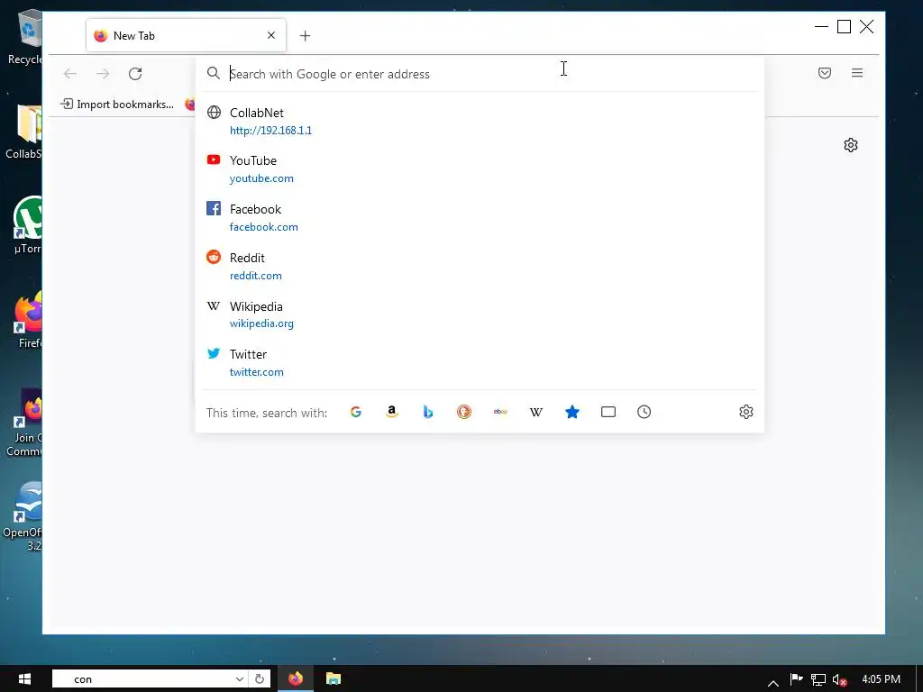
Task: Select the CollabS folder desktop icon
Action: click(24, 132)
